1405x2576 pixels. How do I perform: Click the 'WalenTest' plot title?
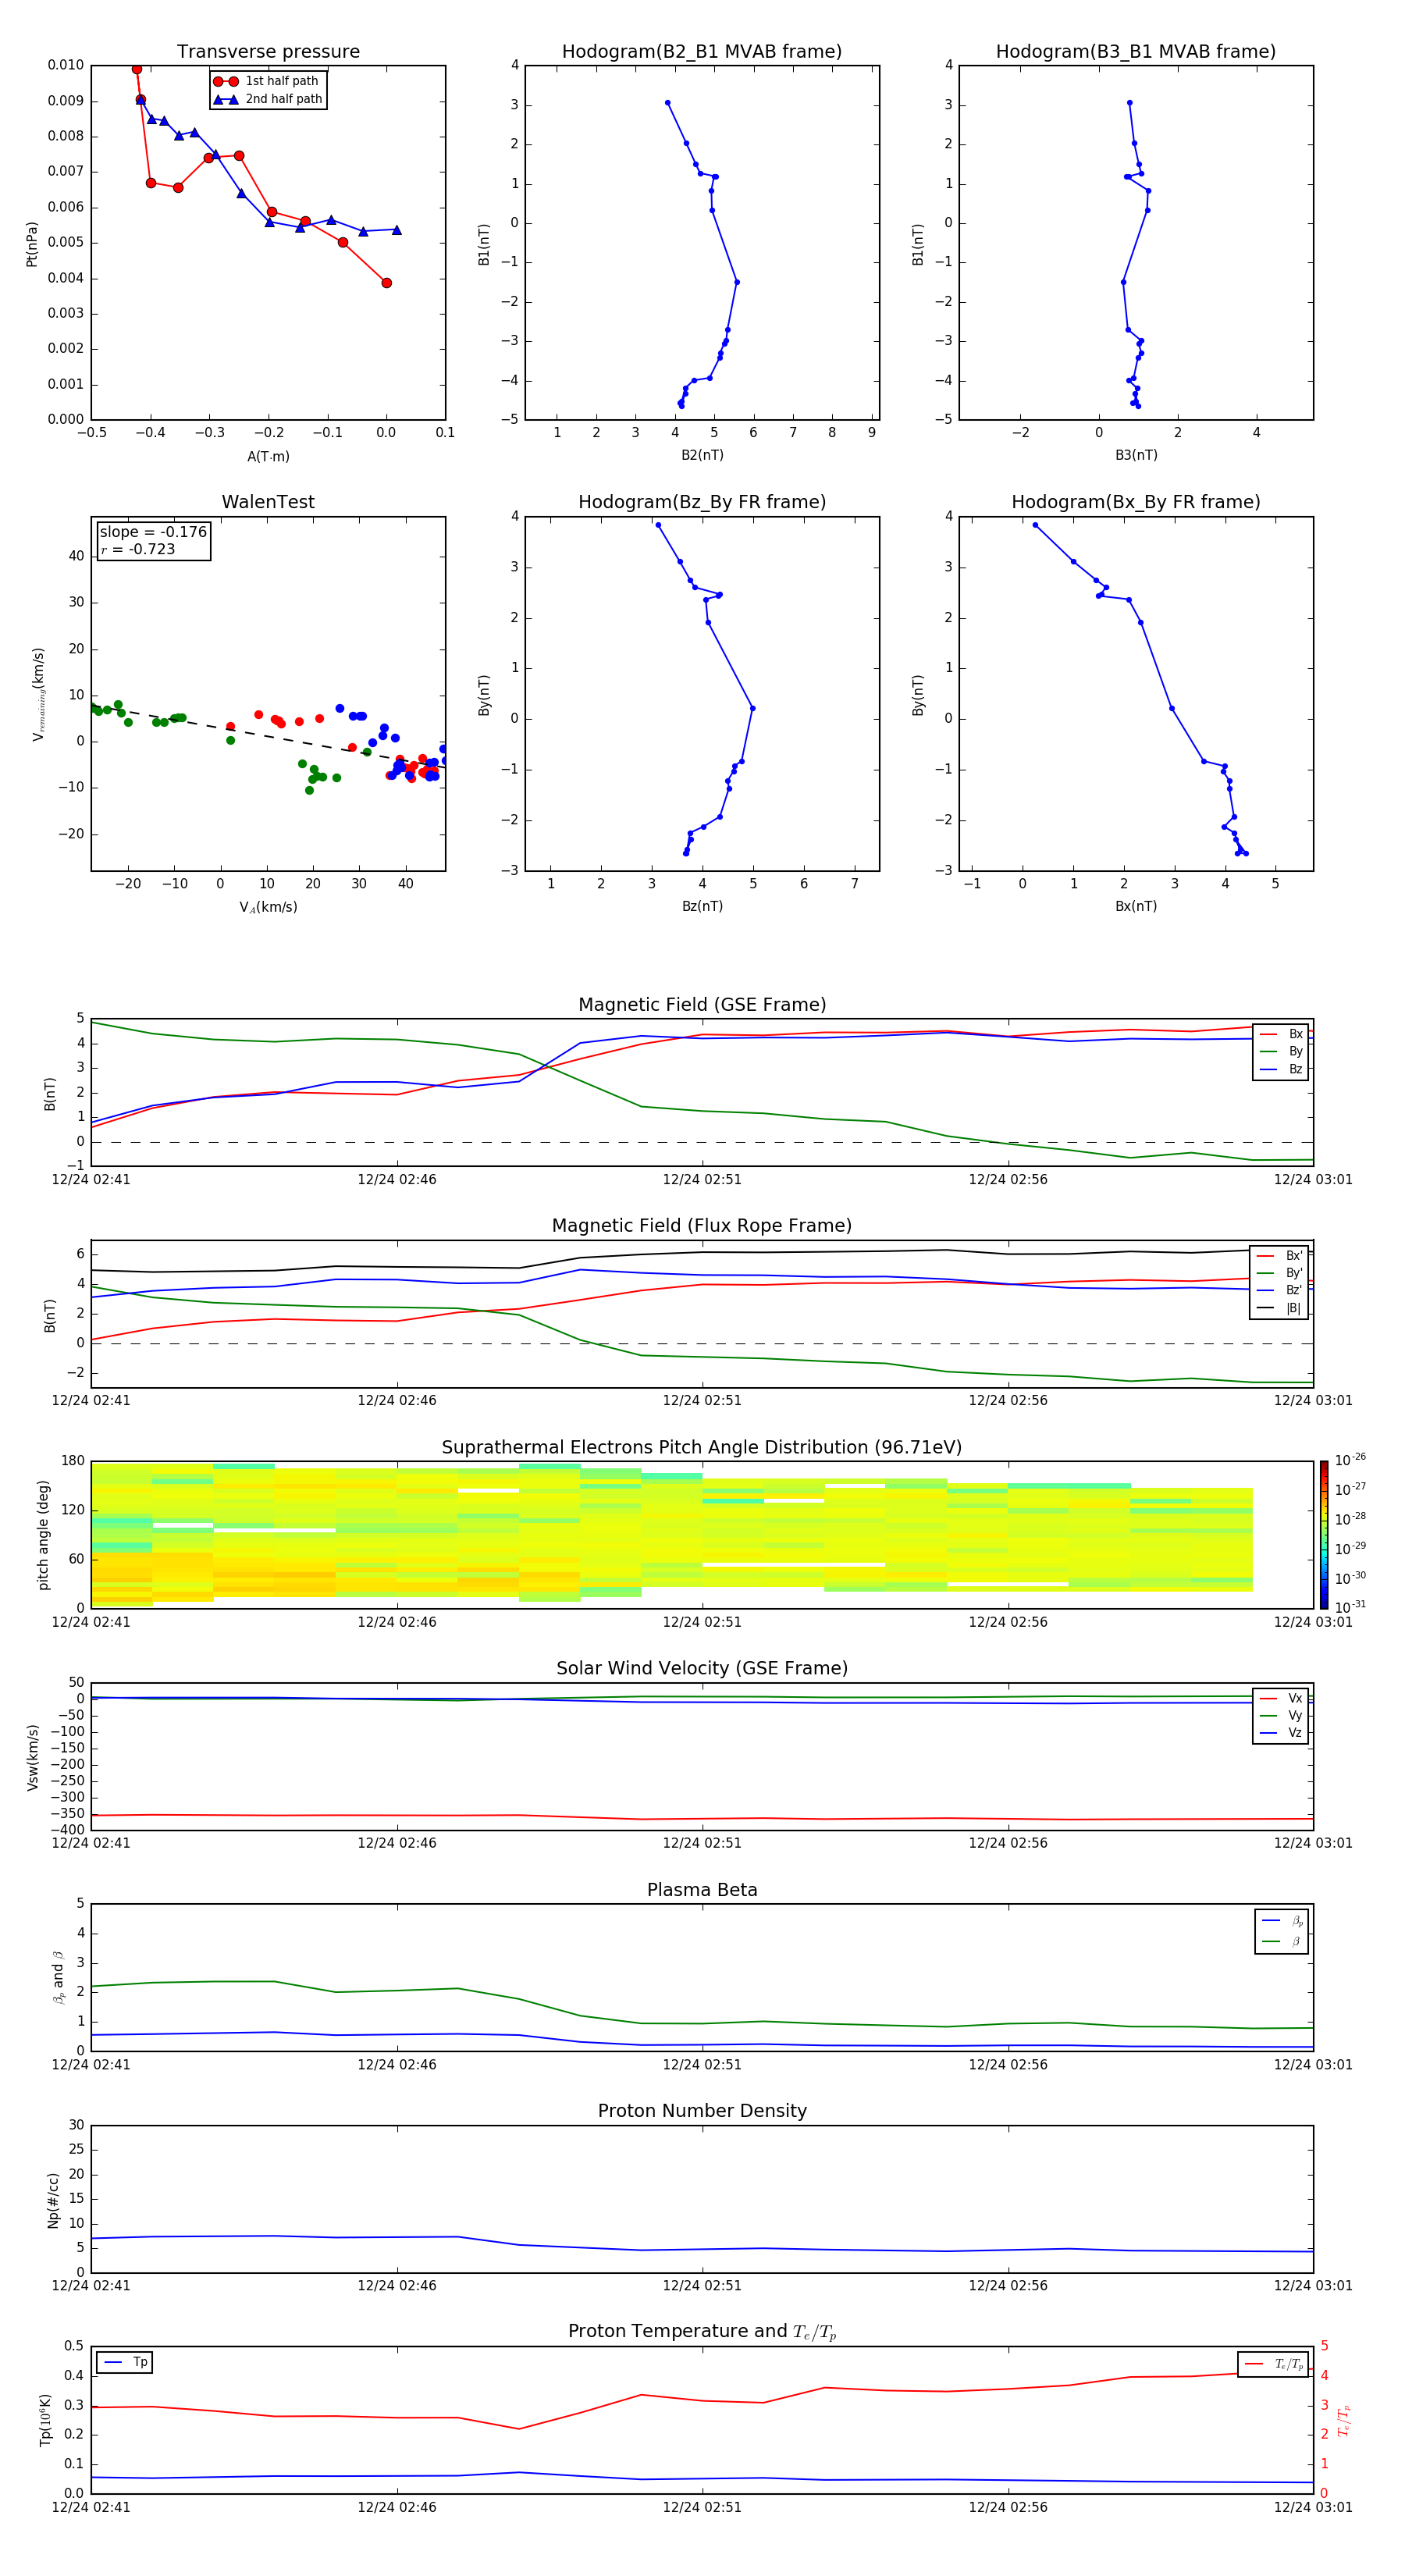268,502
